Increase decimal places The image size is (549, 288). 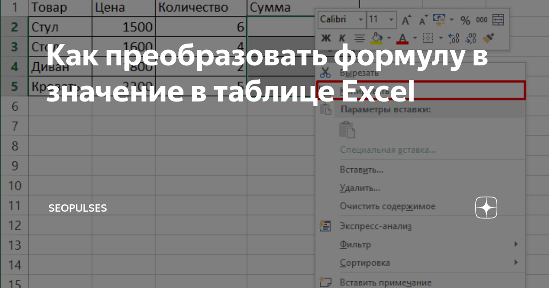454,38
